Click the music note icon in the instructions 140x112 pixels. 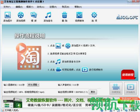coord(58,61)
